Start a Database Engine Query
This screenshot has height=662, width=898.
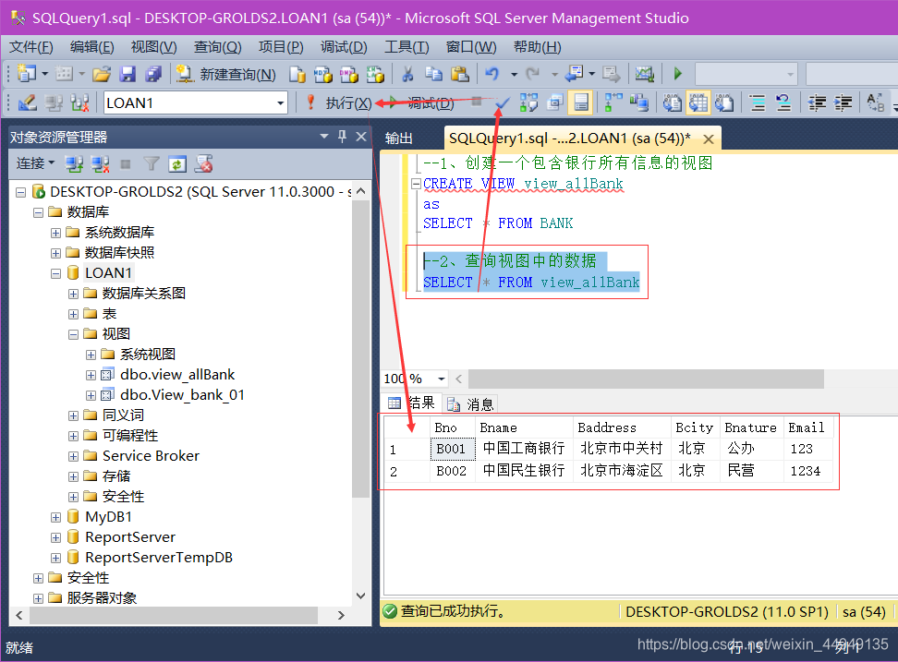[x=297, y=74]
